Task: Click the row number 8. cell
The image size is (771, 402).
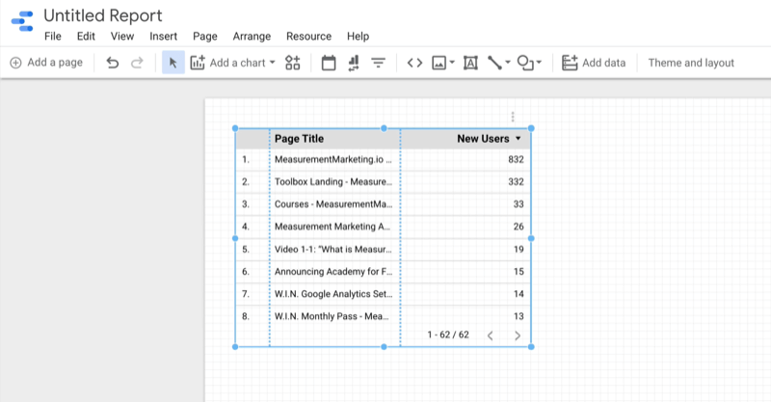Action: (246, 316)
